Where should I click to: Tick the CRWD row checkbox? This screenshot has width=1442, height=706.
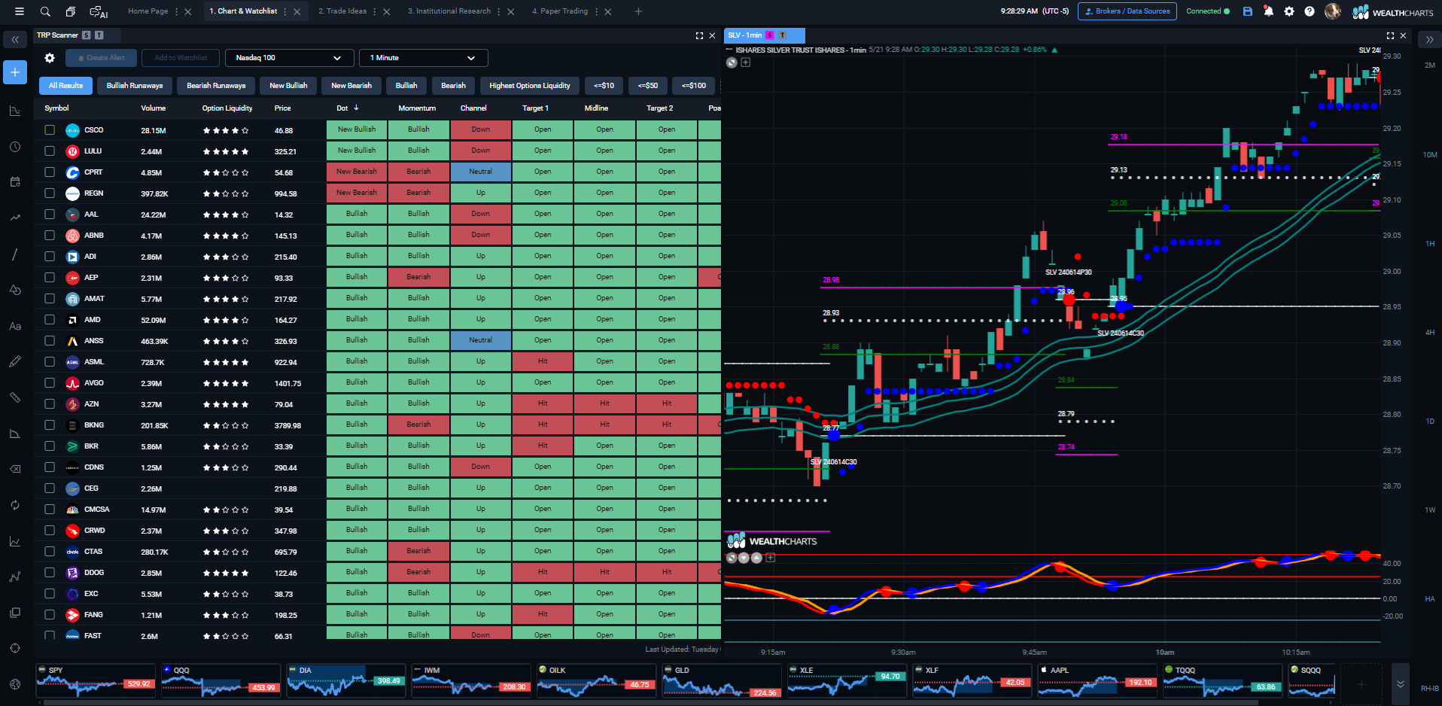click(50, 531)
